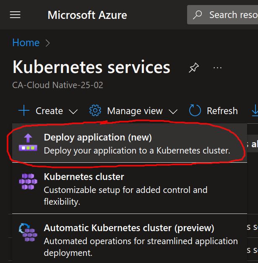The image size is (258, 263).
Task: Click the Kubernetes services page heading
Action: tap(91, 67)
